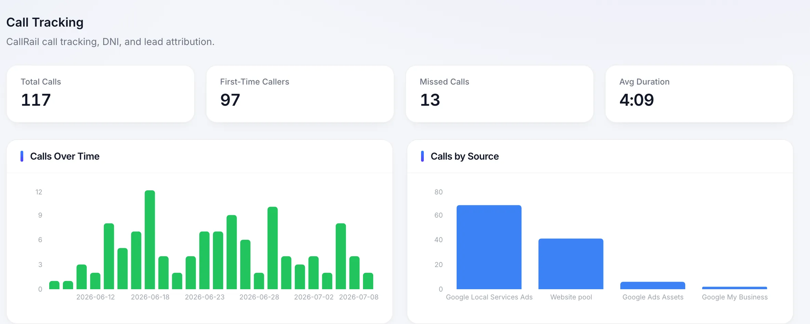
Task: Click the Missed Calls label
Action: tap(444, 82)
